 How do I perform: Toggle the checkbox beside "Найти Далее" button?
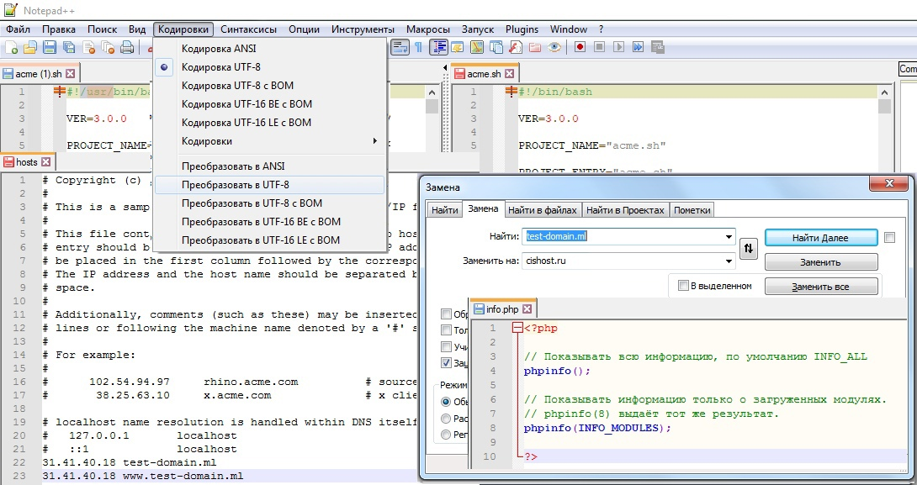(x=890, y=238)
